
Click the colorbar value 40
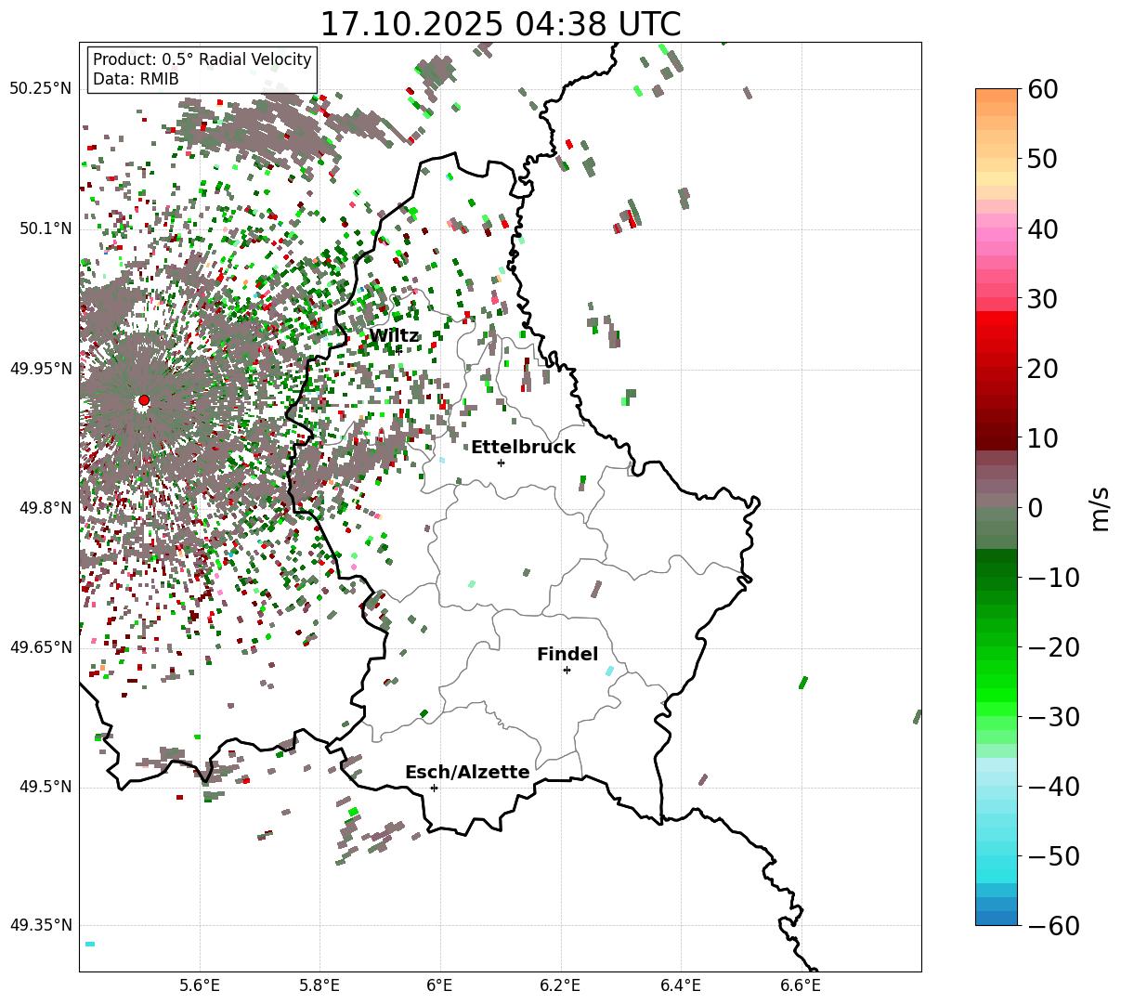pyautogui.click(x=1043, y=228)
